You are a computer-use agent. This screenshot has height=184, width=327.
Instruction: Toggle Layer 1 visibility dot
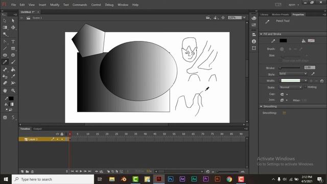pos(57,139)
